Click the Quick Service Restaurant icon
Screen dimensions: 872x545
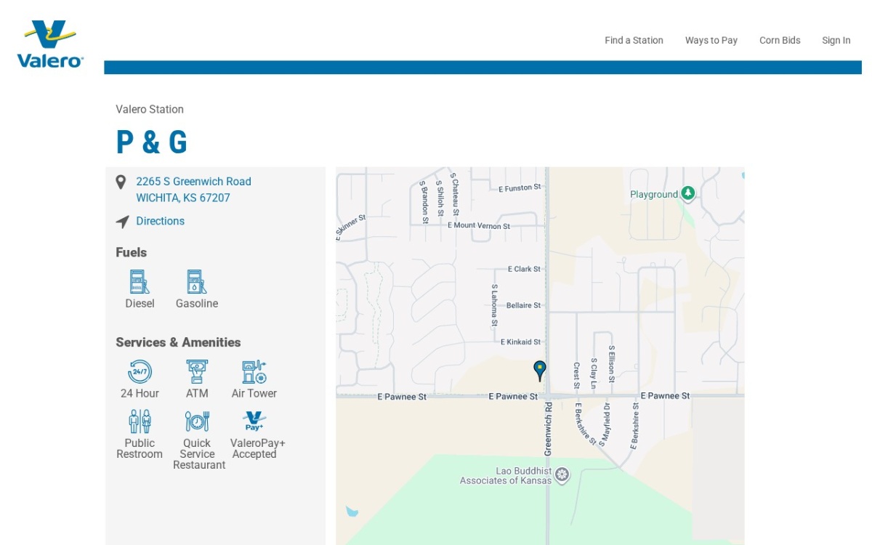[x=197, y=421]
